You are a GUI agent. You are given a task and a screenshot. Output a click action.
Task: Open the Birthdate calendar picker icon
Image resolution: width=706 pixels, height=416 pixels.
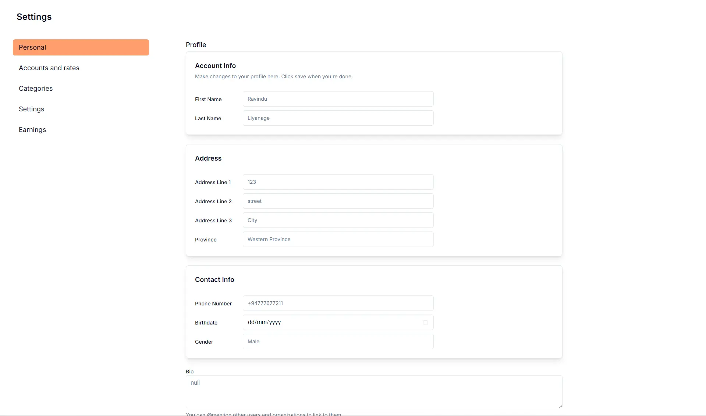coord(425,322)
